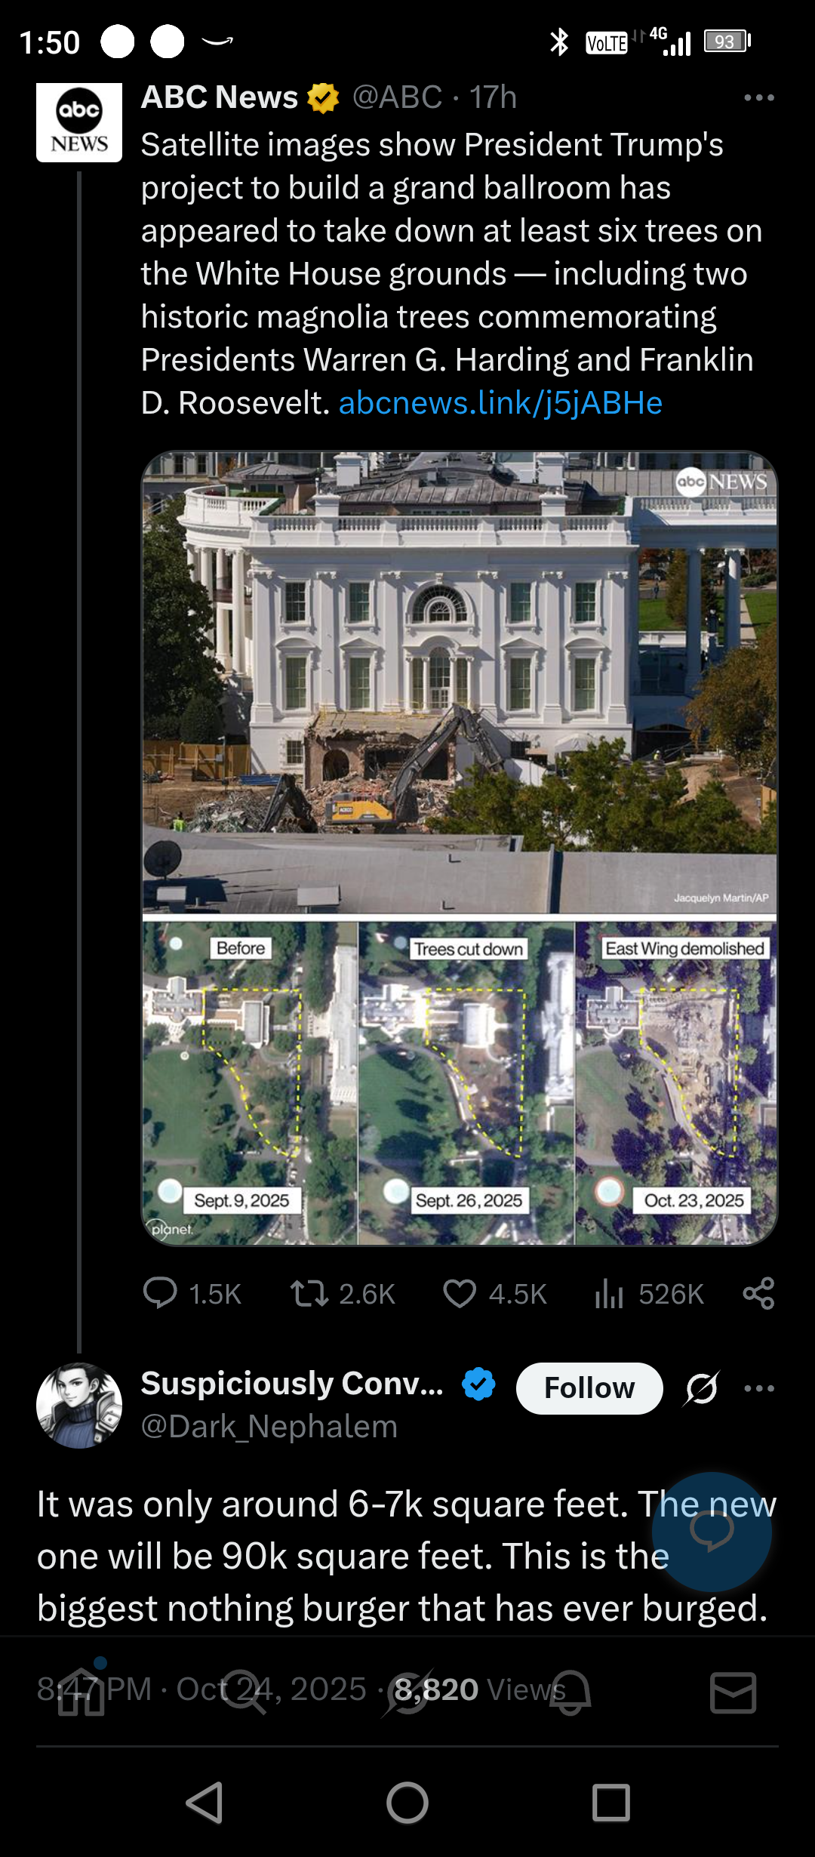The height and width of the screenshot is (1857, 815).
Task: Open the Grok icon next to Follow
Action: click(x=702, y=1388)
